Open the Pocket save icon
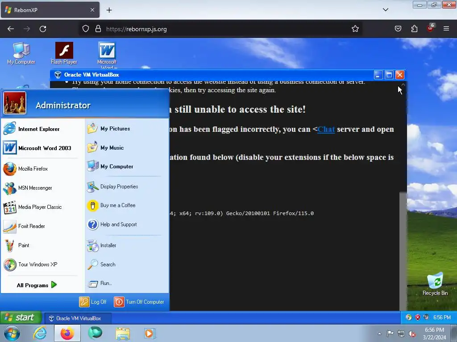This screenshot has height=342, width=457. [x=398, y=29]
